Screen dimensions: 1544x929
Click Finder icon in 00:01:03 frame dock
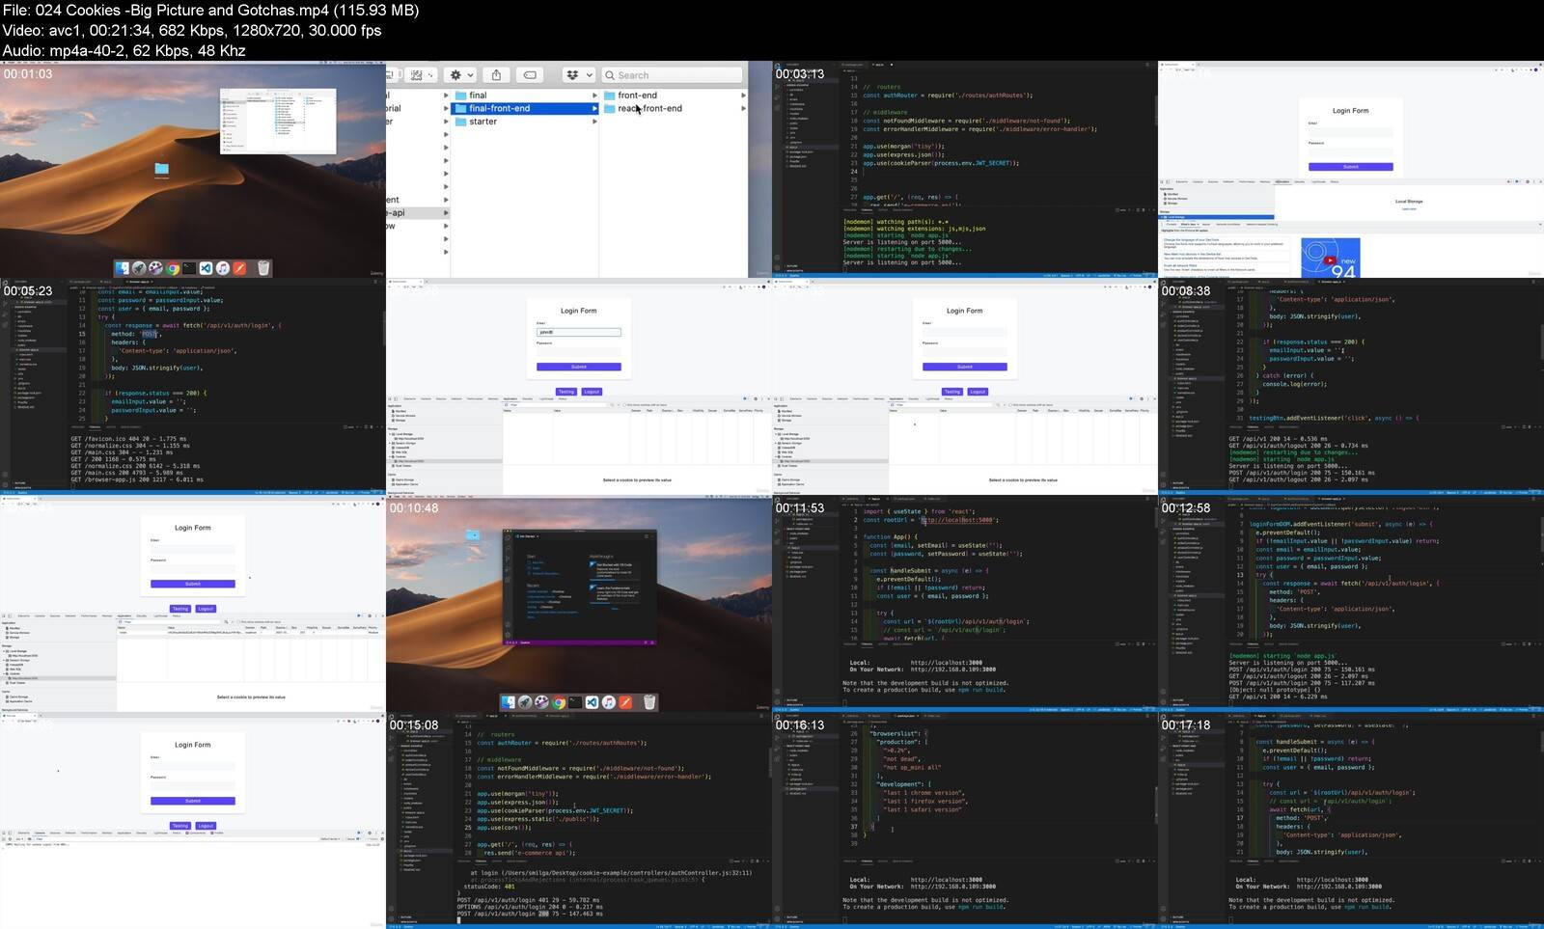tap(123, 268)
